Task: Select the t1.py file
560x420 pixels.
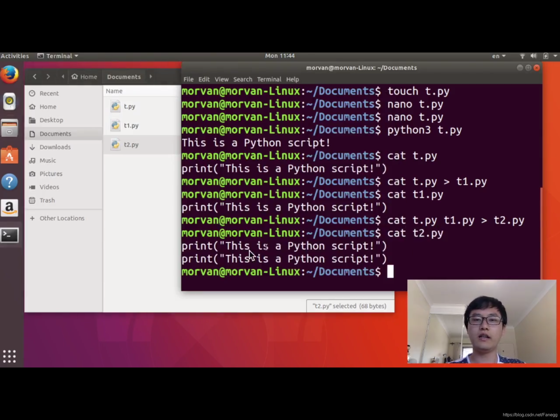Action: (131, 126)
